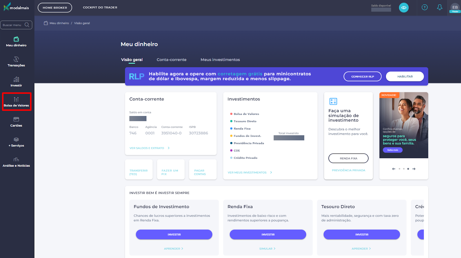Click Saiba mais on insurance banner
461x258 pixels.
click(x=393, y=150)
